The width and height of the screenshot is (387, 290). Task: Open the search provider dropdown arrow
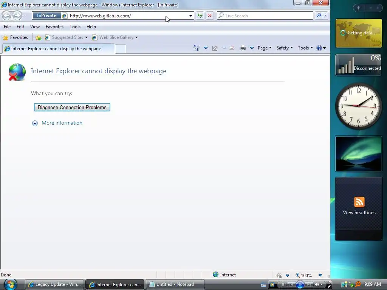coord(325,15)
